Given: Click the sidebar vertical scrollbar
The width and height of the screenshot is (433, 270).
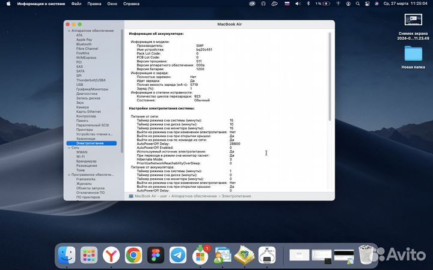Looking at the screenshot, I should [121, 91].
